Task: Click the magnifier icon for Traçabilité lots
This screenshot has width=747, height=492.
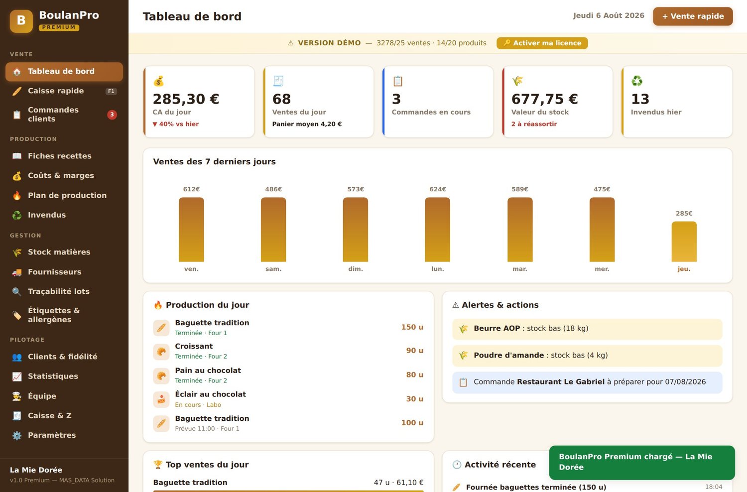Action: click(x=17, y=292)
